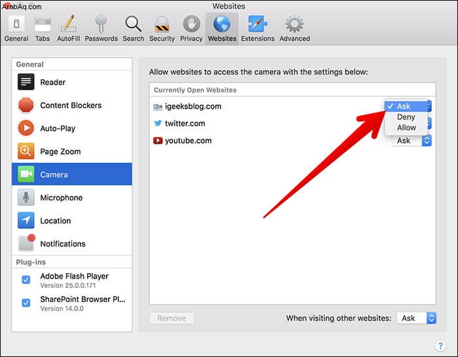
Task: Toggle SharePoint Browser plug-in checkbox
Action: pos(26,303)
